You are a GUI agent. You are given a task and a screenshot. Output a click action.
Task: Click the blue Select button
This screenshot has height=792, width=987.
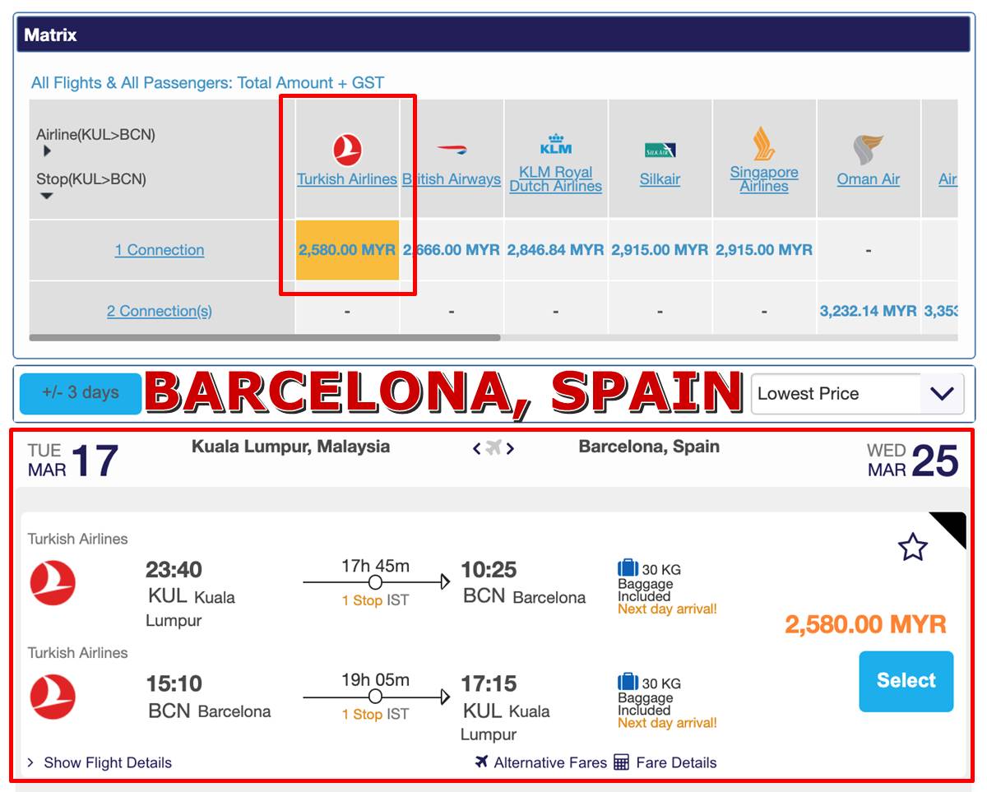coord(906,681)
